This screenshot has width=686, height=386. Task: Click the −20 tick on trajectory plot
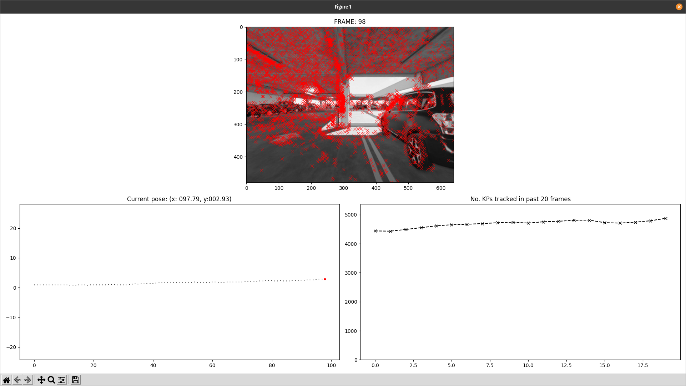point(11,347)
